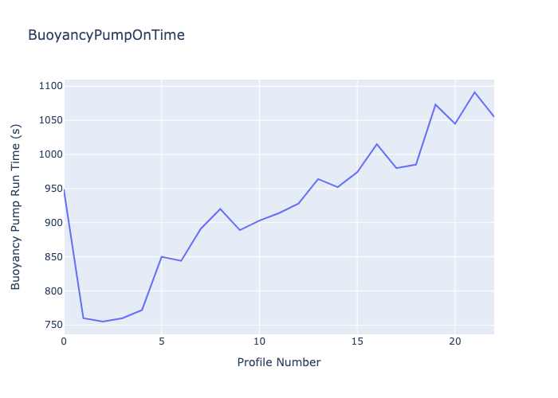Image resolution: width=558 pixels, height=398 pixels.
Task: Click the y-axis tick label 1000
Action: tap(47, 154)
